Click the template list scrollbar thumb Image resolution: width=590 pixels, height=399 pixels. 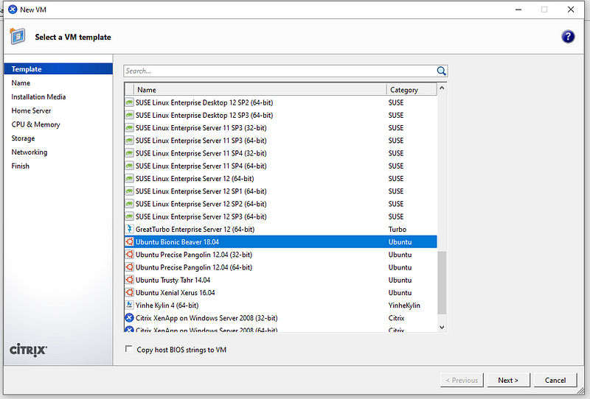442,283
